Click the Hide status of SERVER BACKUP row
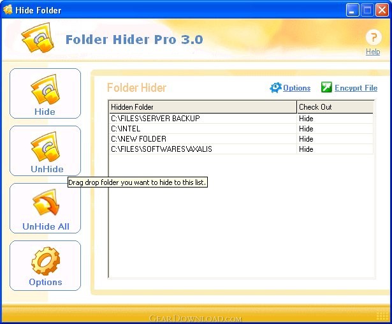 pos(306,119)
